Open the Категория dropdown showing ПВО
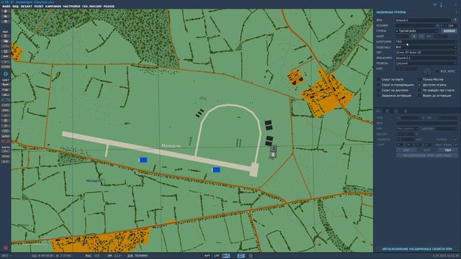This screenshot has width=461, height=259. point(426,42)
